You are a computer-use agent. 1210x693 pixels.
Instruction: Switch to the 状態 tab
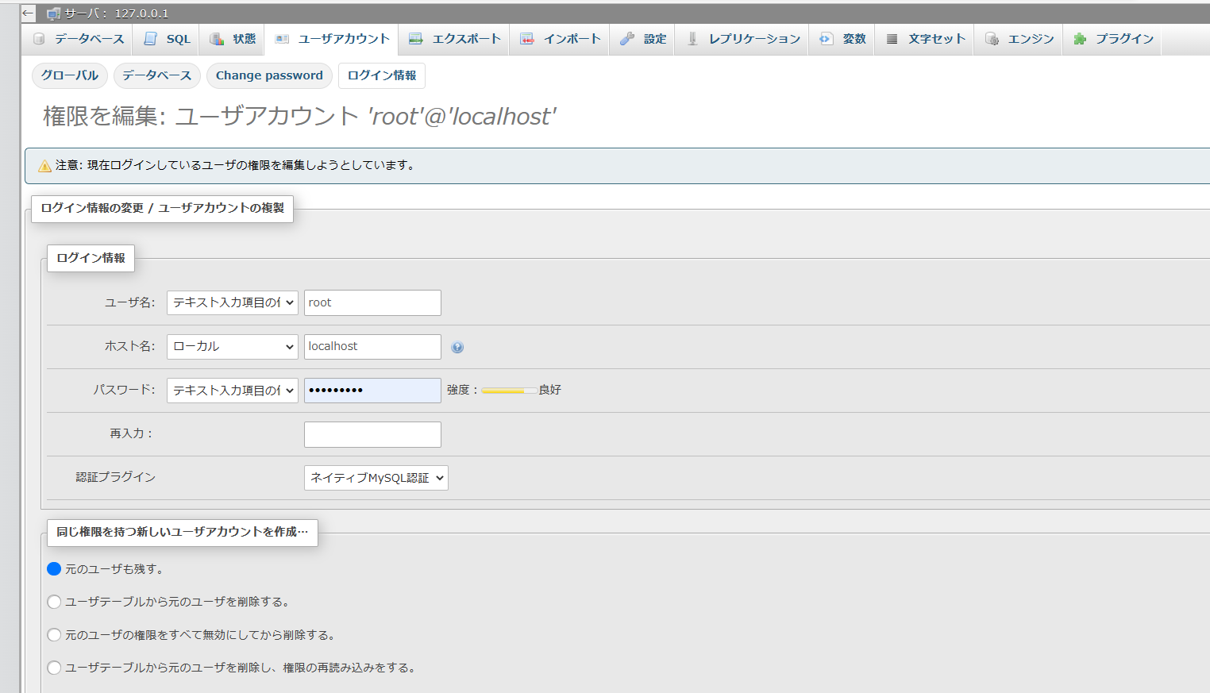pos(233,39)
